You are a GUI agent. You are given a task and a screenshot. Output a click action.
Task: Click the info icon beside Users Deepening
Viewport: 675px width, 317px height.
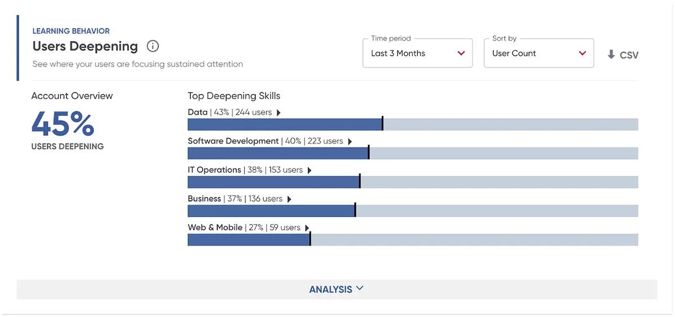pos(152,46)
